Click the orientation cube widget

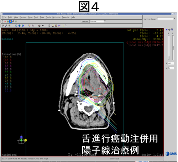tap(22, 140)
